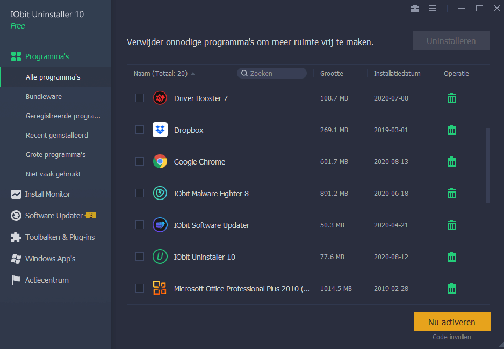The image size is (504, 349).
Task: Tick the checkbox for Driver Booster 7
Action: coord(140,98)
